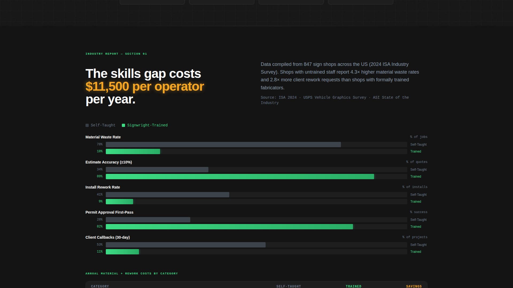513x288 pixels.
Task: Click the 89% Estimate Accuracy trained bar
Action: pyautogui.click(x=240, y=177)
